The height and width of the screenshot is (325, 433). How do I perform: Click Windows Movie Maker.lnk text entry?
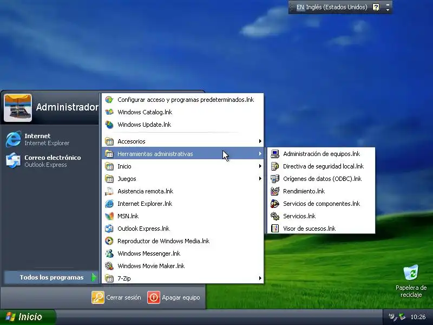coord(151,266)
